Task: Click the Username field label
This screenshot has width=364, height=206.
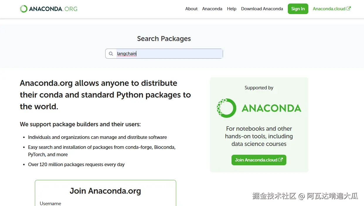Action: 50,203
